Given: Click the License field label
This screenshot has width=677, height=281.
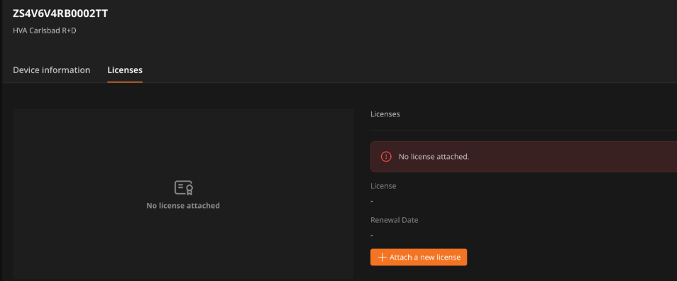Looking at the screenshot, I should pos(383,186).
